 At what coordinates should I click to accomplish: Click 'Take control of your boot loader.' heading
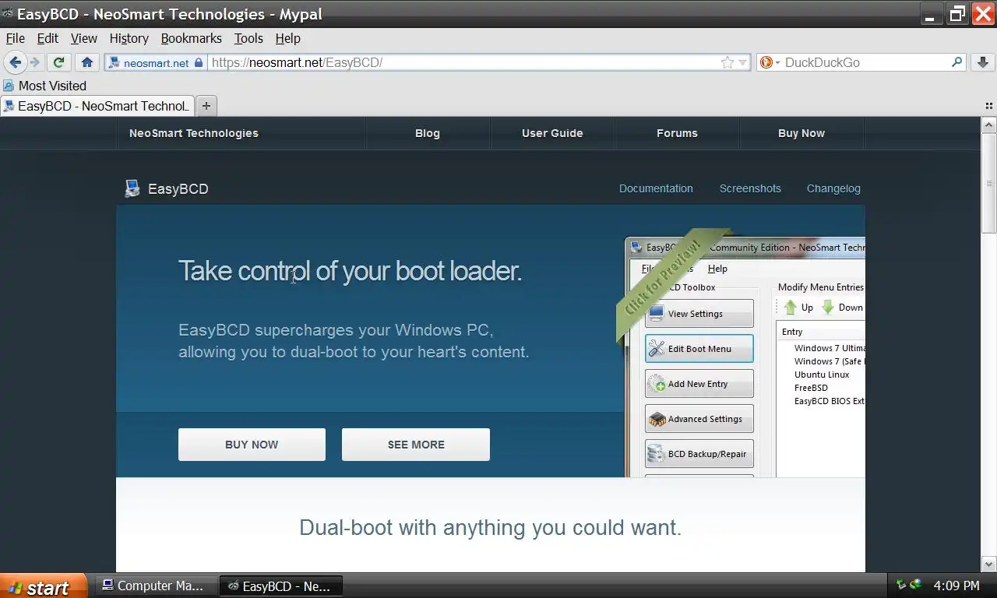[350, 271]
